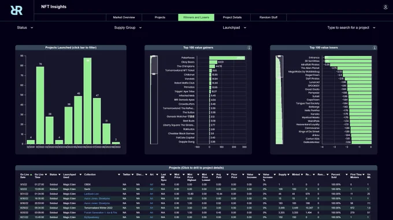The width and height of the screenshot is (393, 220).
Task: Filter by the 02/2022 bar with 28 projects
Action: [x=50, y=130]
